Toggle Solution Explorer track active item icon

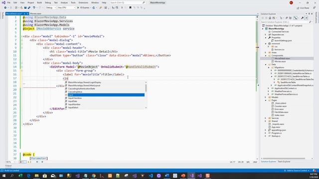296,18
